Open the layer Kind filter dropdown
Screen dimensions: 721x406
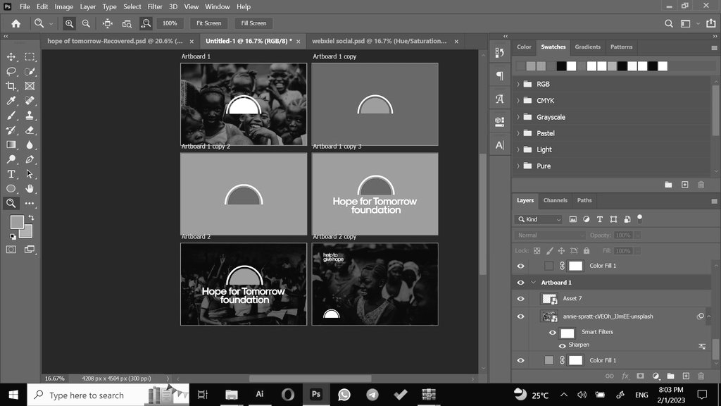pos(539,220)
